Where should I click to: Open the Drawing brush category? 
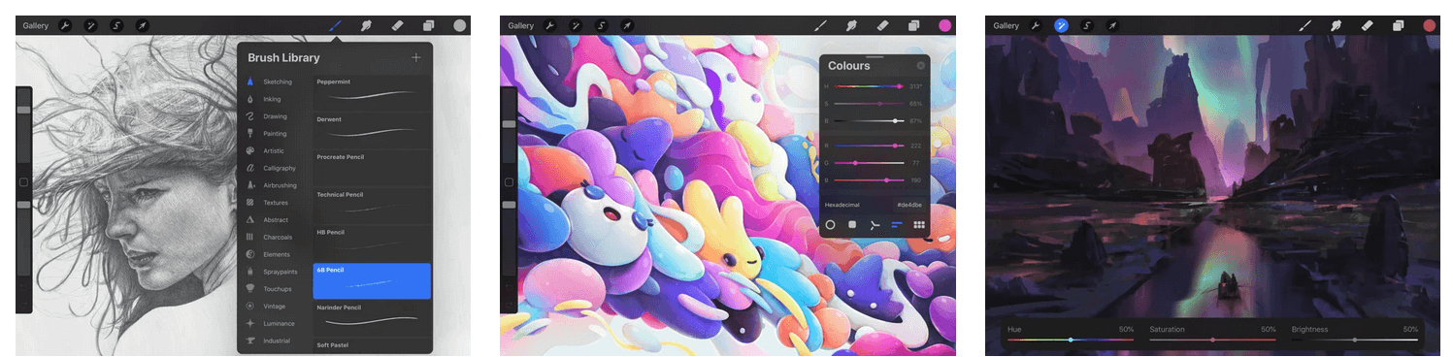pos(275,116)
